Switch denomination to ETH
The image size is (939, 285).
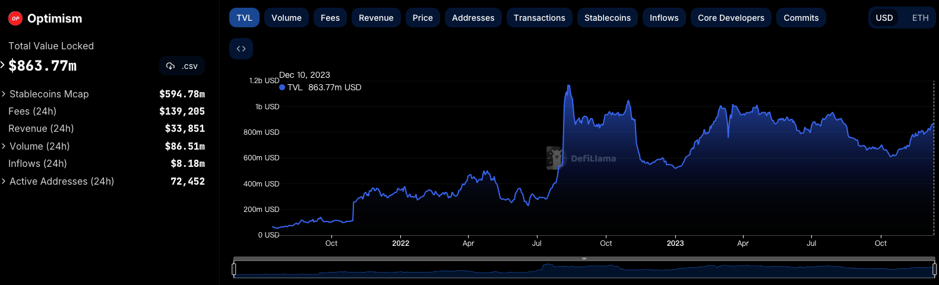click(x=920, y=18)
